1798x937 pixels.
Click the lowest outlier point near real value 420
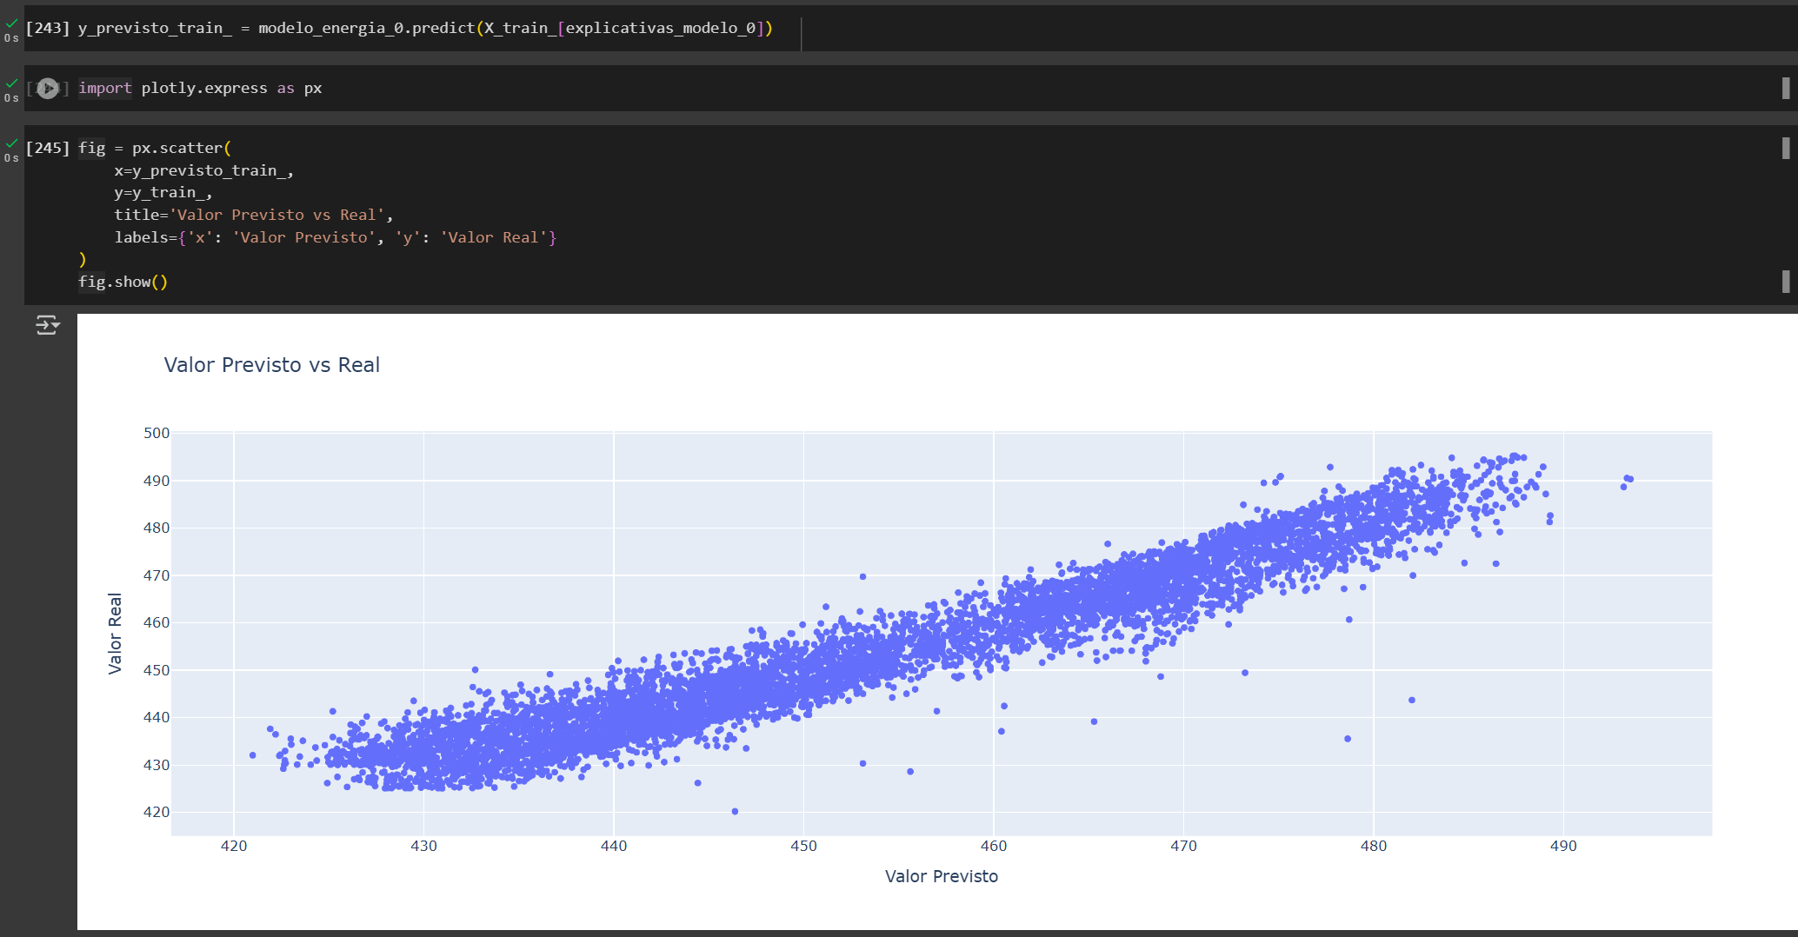[x=735, y=811]
